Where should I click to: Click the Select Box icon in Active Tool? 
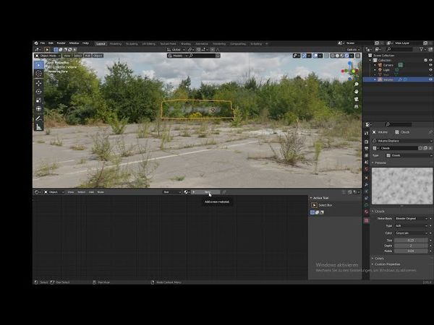314,205
